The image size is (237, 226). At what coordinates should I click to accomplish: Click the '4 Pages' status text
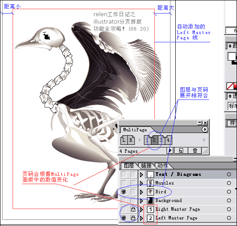click(129, 151)
